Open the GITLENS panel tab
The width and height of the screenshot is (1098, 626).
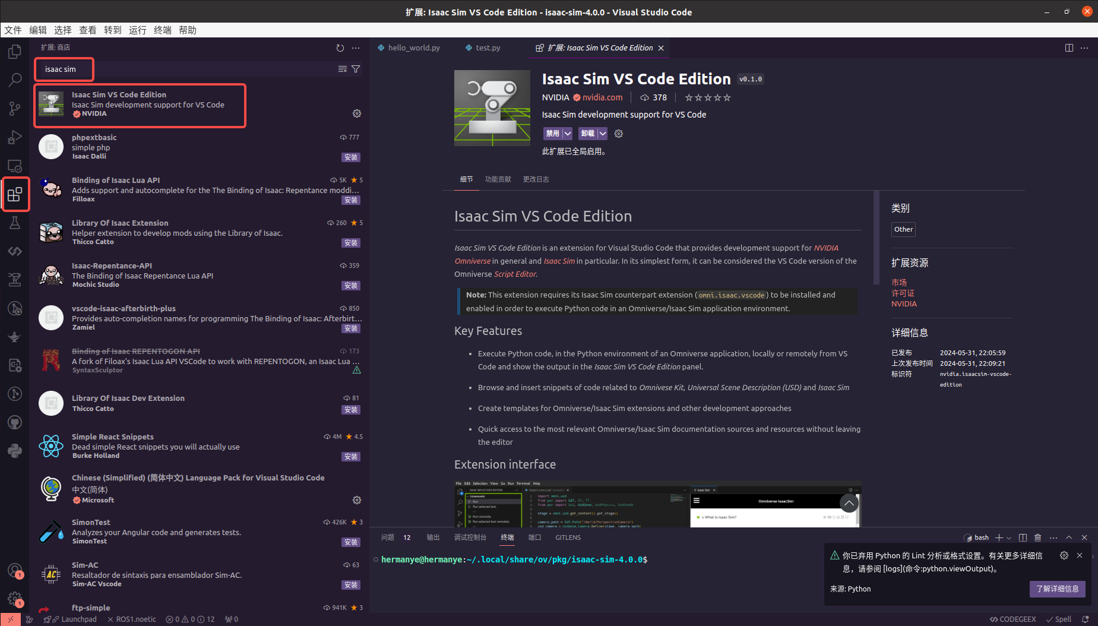pyautogui.click(x=568, y=538)
